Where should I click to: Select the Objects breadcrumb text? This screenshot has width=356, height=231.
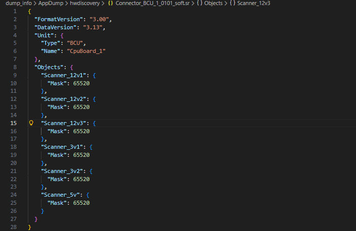213,3
